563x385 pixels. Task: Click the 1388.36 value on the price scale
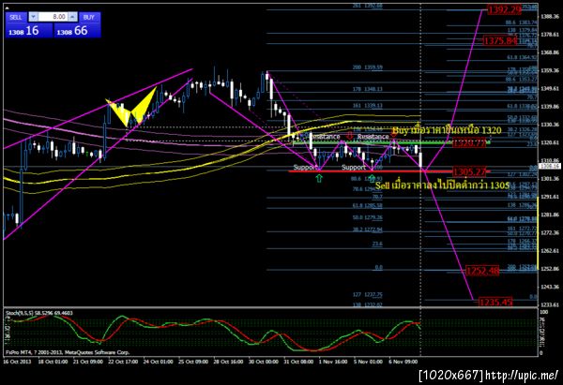click(x=550, y=16)
